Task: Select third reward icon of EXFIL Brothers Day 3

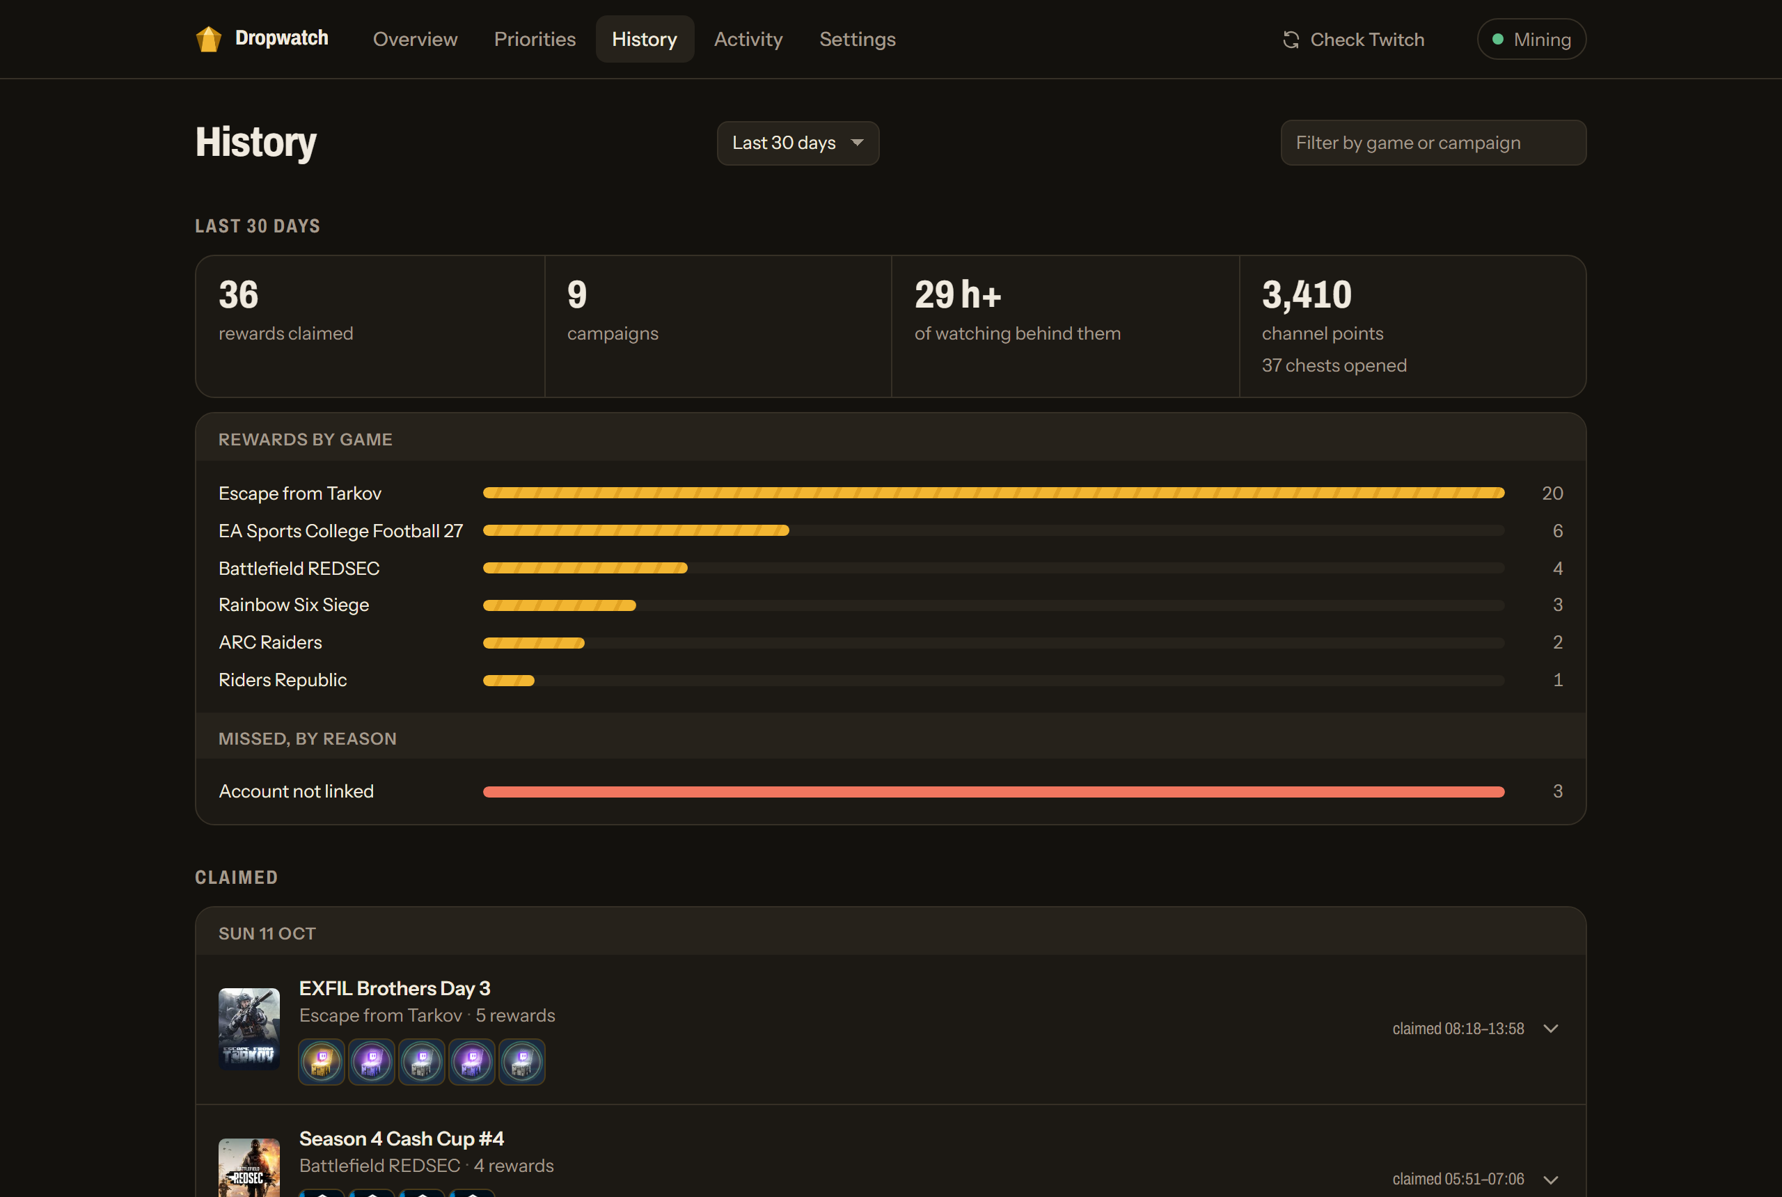Action: point(421,1061)
